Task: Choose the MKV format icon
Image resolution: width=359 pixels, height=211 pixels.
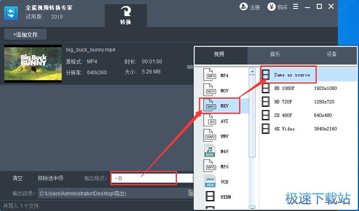Action: 210,105
